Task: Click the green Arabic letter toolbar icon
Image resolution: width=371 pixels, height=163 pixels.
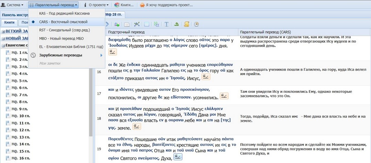Action: tap(177, 24)
